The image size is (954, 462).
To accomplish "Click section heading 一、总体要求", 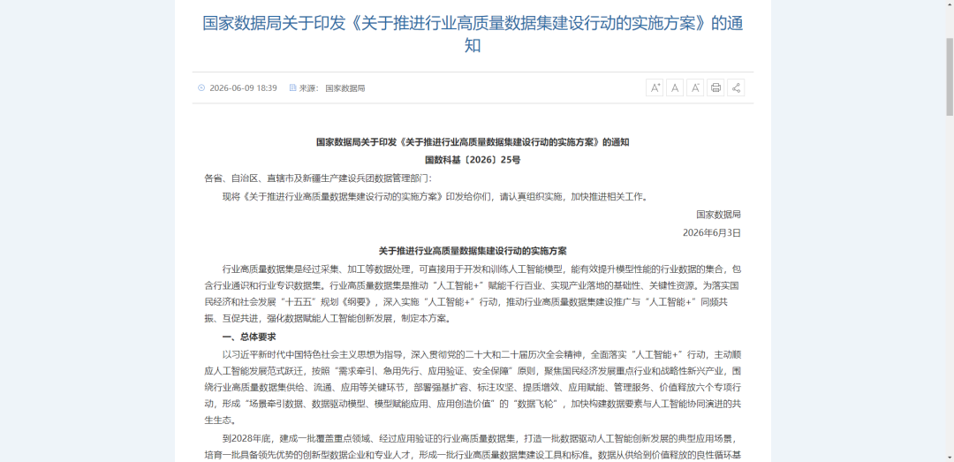I will (249, 337).
